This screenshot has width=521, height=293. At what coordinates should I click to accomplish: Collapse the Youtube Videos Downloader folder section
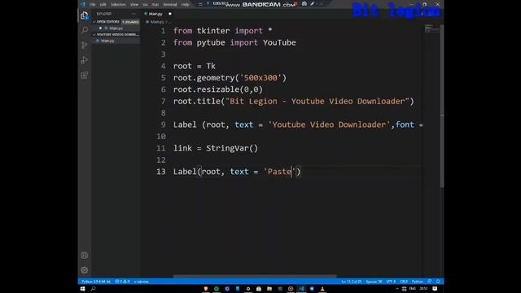(x=116, y=34)
